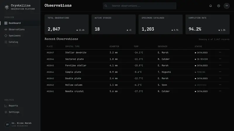The height and width of the screenshot is (131, 234).
Task: Sort by the Plate column header
Action: coord(50,47)
